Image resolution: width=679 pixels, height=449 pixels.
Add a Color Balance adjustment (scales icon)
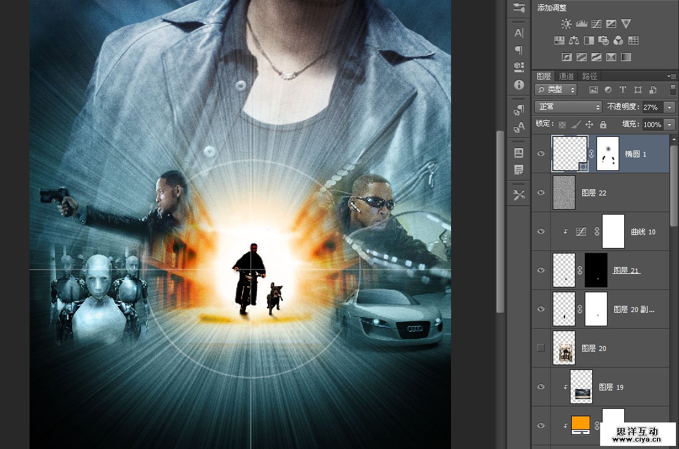pyautogui.click(x=574, y=41)
